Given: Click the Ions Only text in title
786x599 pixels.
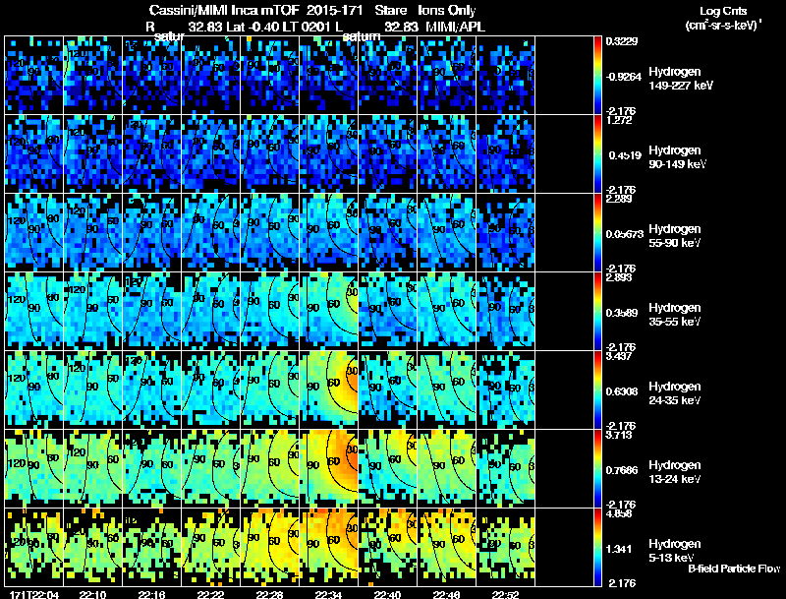Looking at the screenshot, I should click(x=447, y=10).
